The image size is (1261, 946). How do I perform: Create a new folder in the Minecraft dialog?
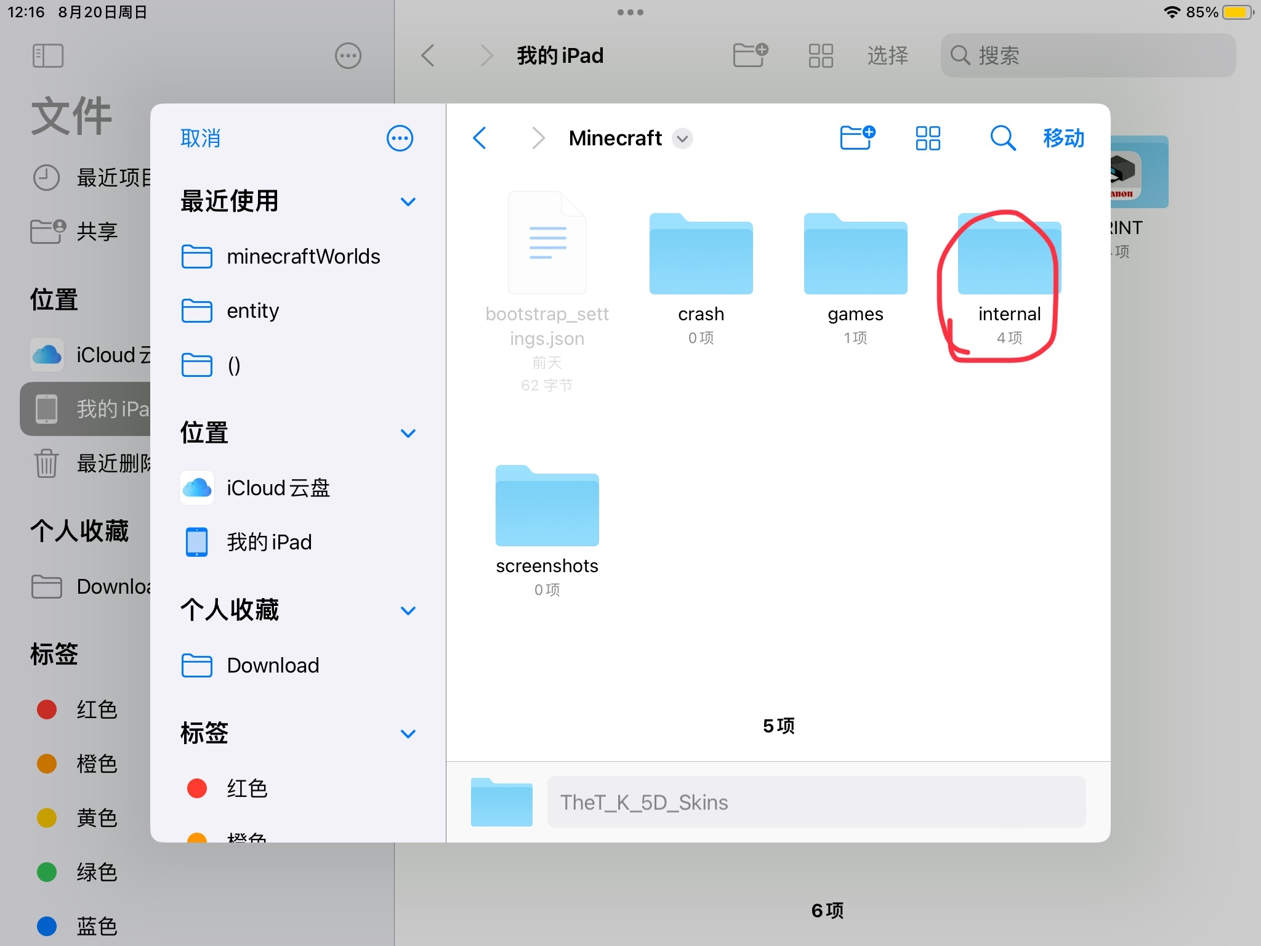point(858,138)
